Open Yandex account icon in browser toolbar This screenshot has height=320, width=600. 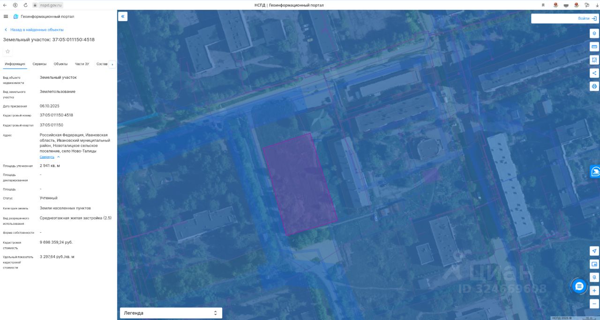15,5
